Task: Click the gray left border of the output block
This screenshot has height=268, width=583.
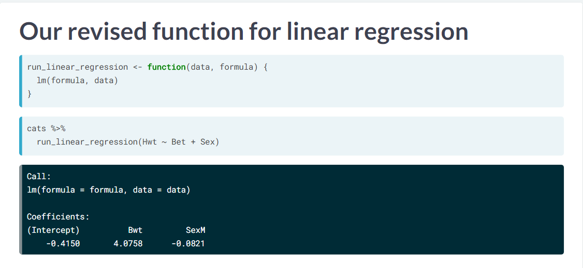Action: 21,210
